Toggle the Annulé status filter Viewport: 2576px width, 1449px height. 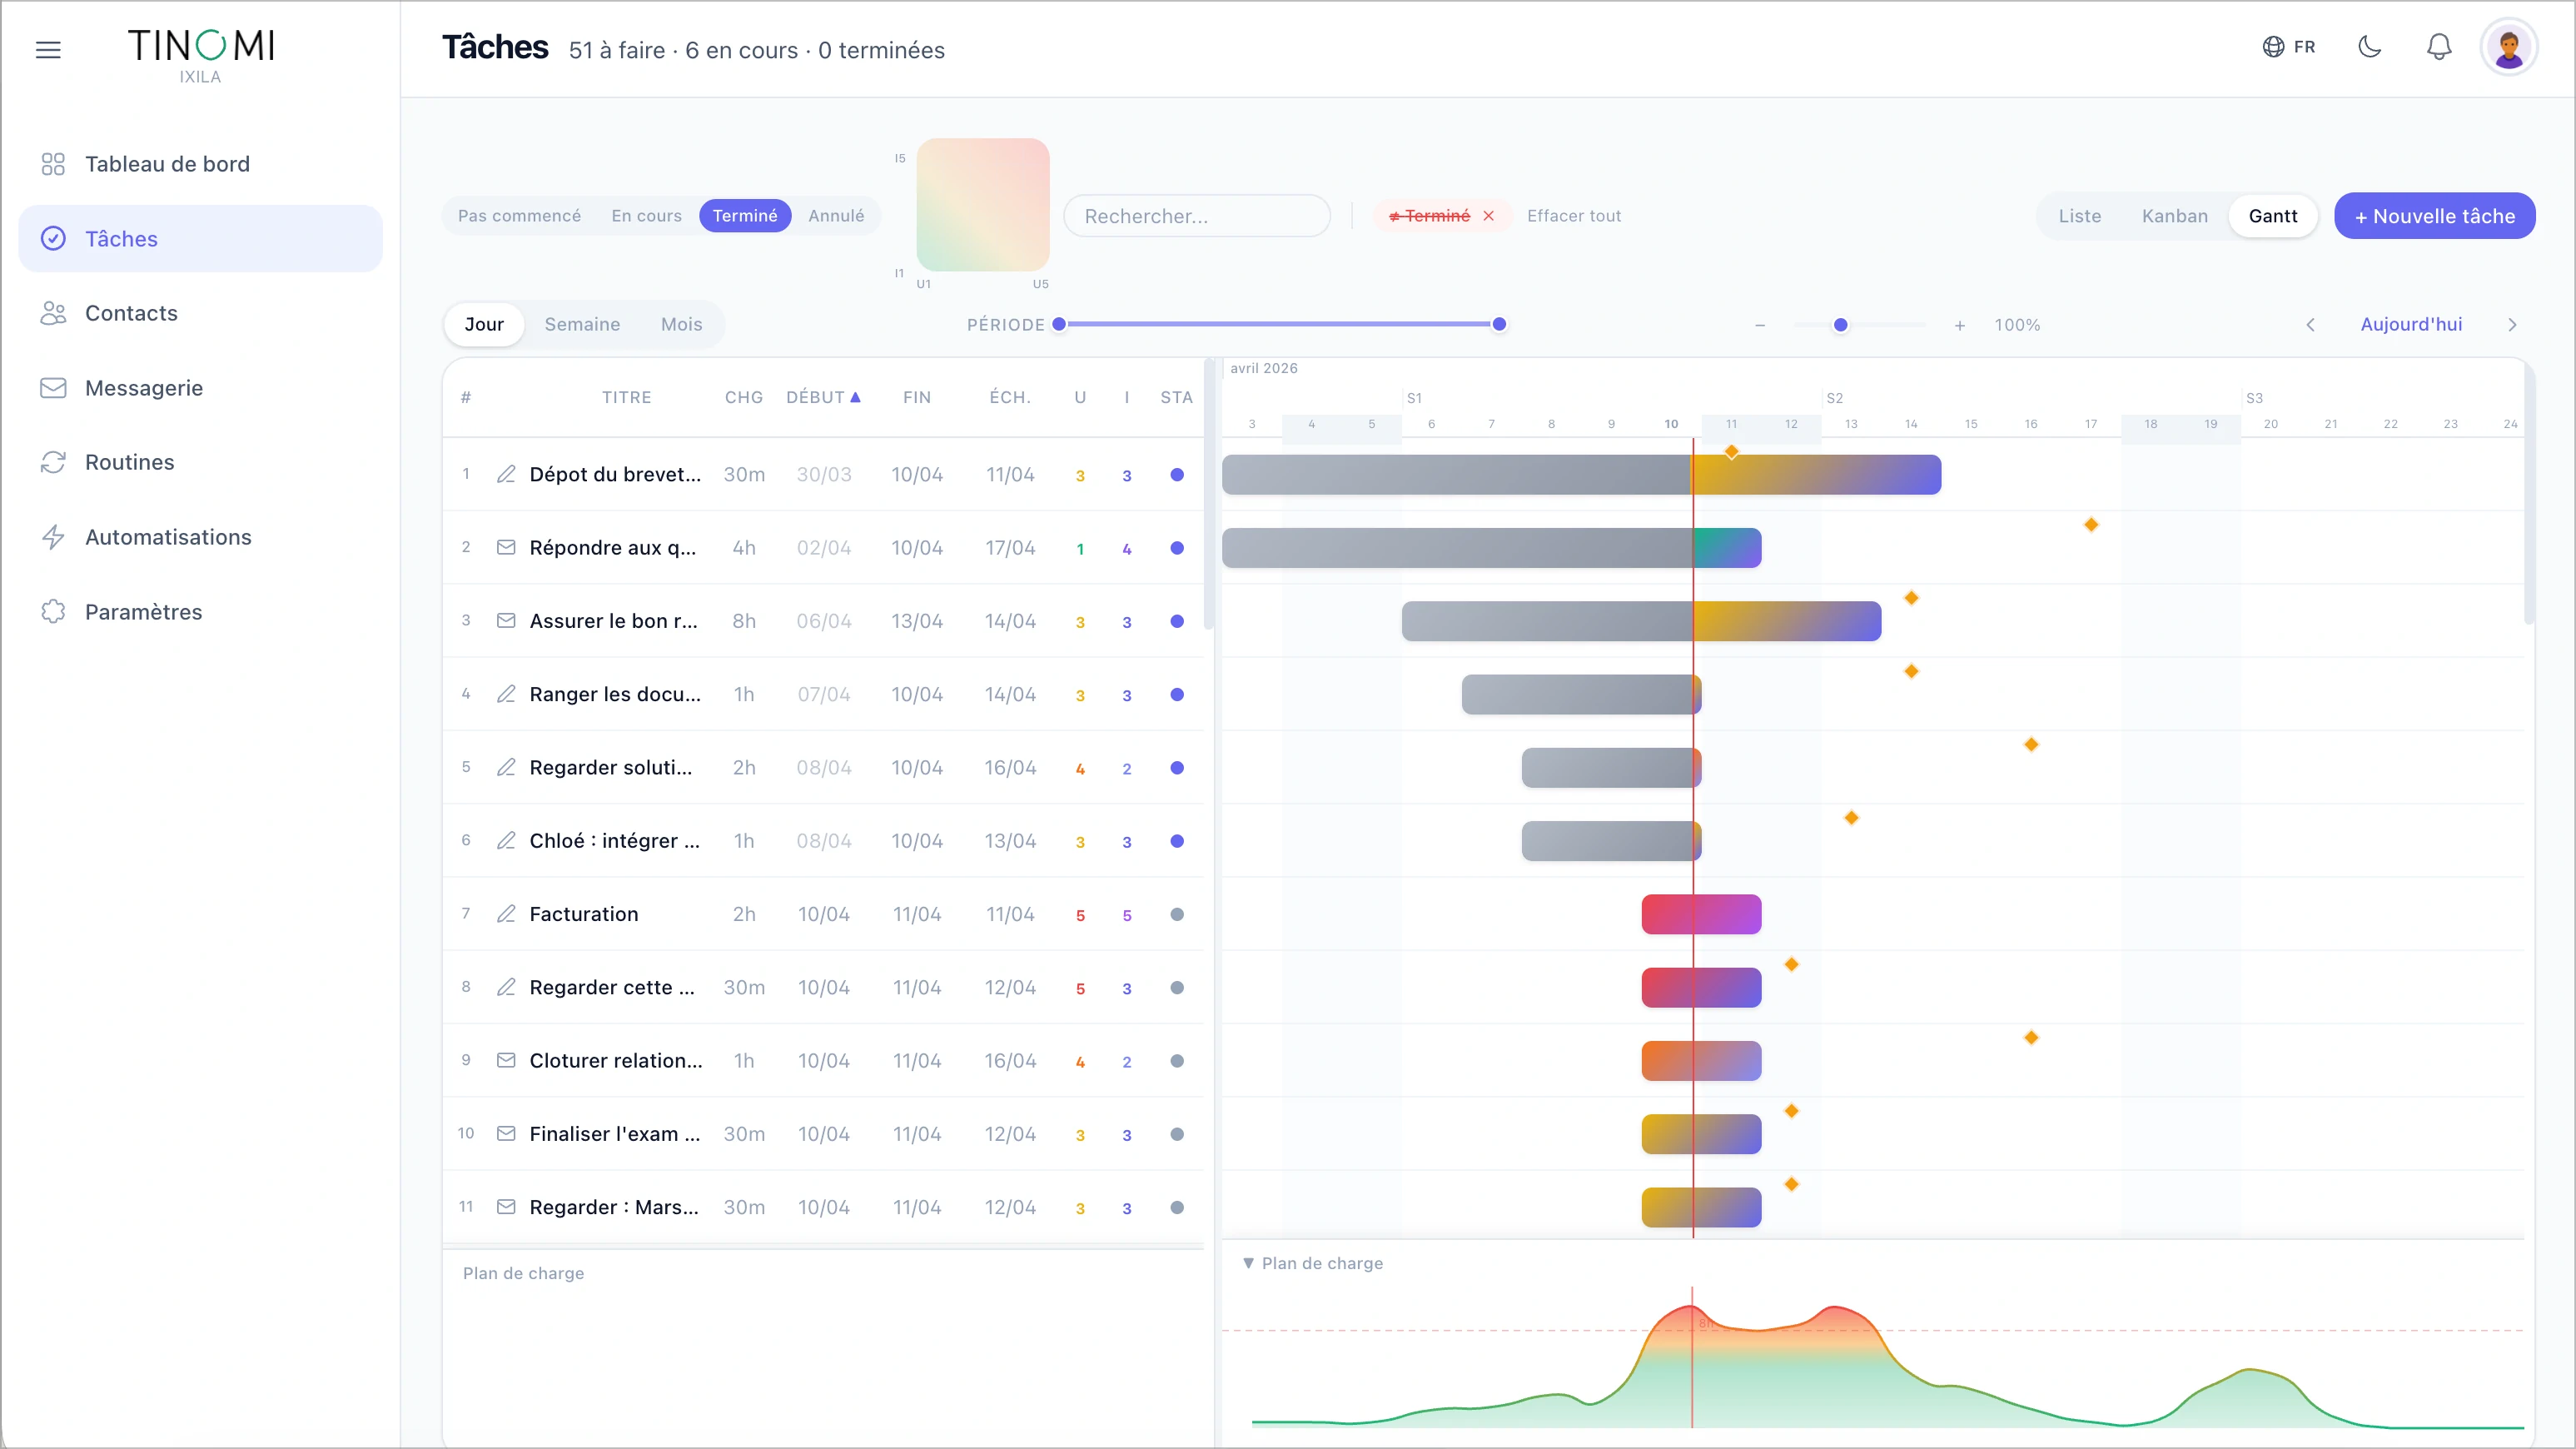[836, 216]
